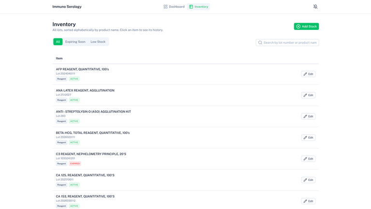Edit the C3 REAGENT item
This screenshot has height=209, width=371.
308,159
